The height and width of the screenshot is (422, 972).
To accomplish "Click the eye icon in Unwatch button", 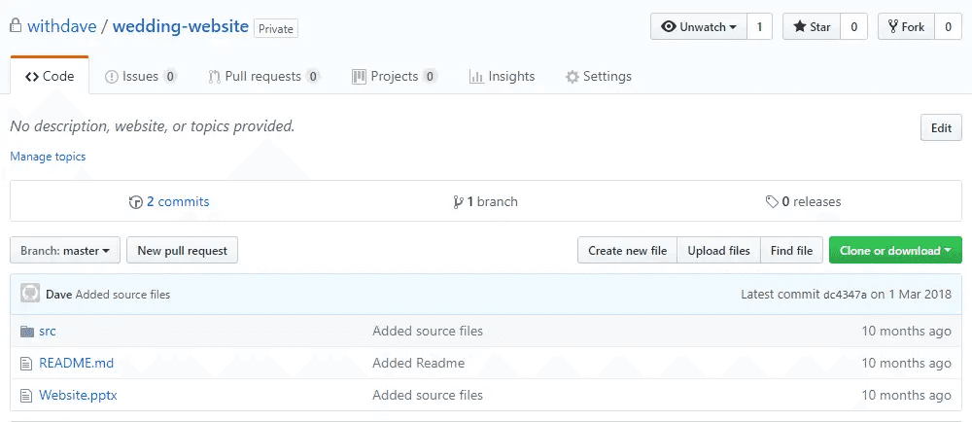I will pos(669,26).
